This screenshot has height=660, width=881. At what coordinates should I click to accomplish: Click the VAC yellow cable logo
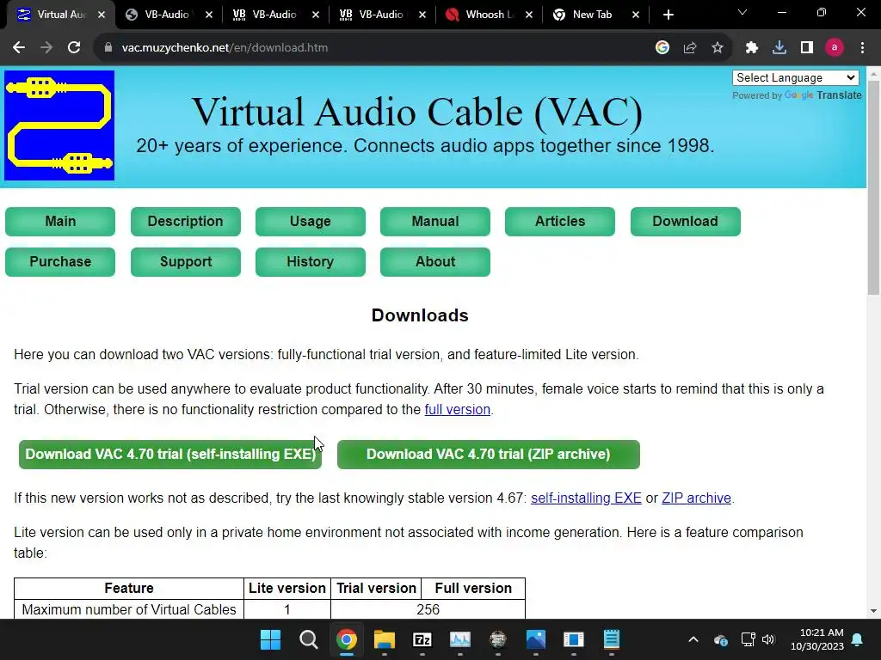point(59,125)
